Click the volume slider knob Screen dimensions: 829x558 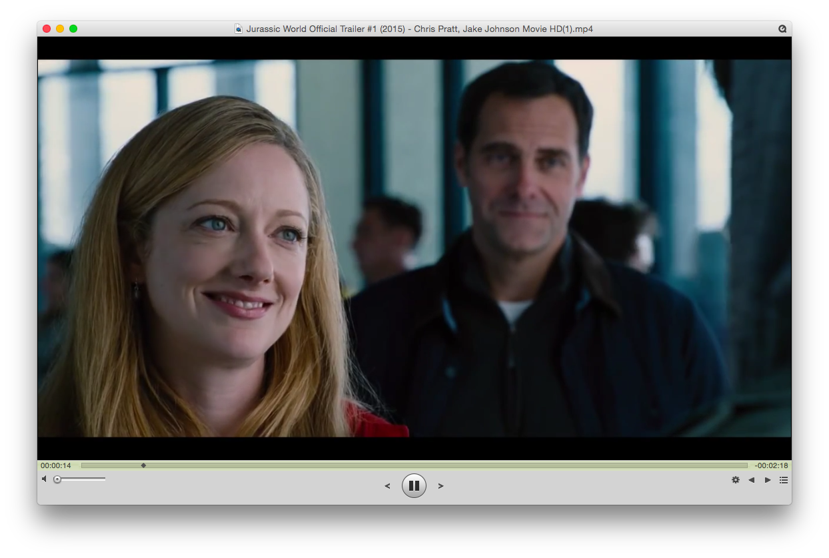point(57,479)
